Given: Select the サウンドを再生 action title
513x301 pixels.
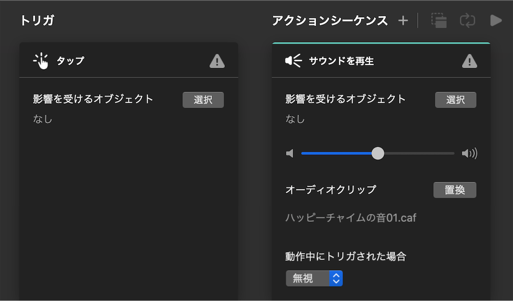Looking at the screenshot, I should click(341, 61).
